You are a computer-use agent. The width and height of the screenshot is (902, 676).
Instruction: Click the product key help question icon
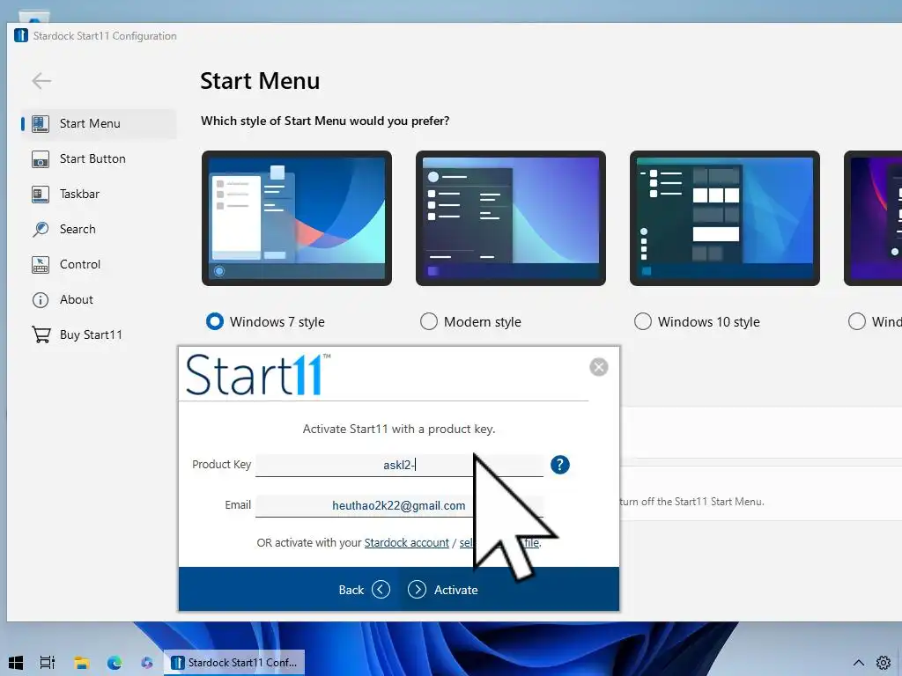pyautogui.click(x=559, y=465)
